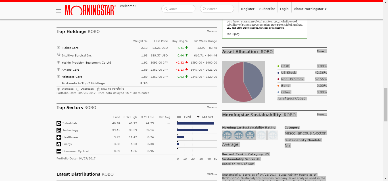Click the Consumer Cyclical car icon
388x181 pixels.
click(x=59, y=151)
